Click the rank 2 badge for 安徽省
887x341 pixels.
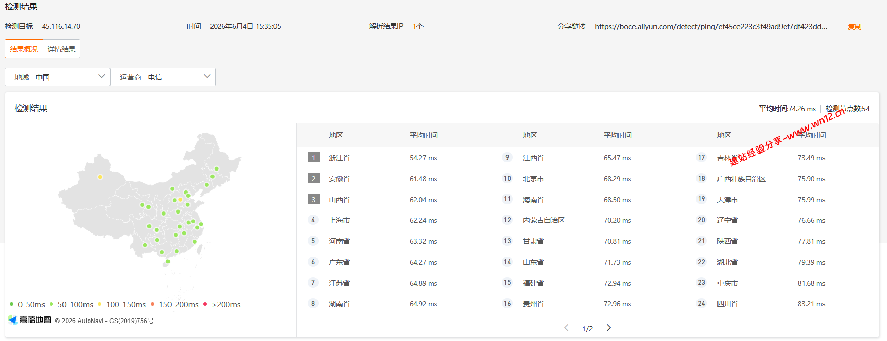(x=313, y=179)
